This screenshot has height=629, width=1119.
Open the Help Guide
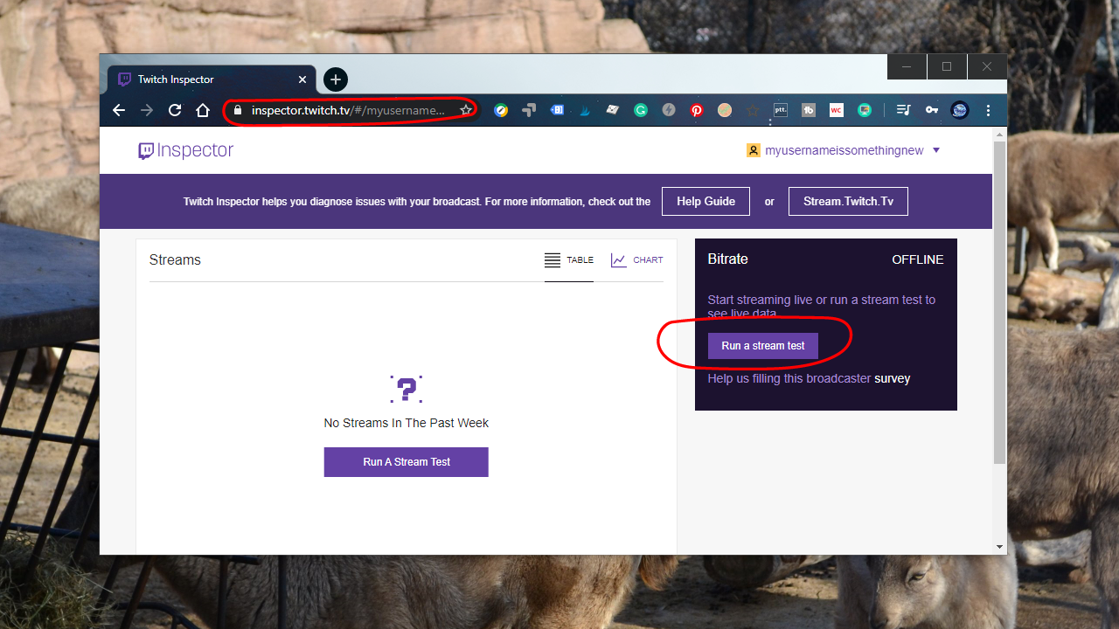[705, 201]
